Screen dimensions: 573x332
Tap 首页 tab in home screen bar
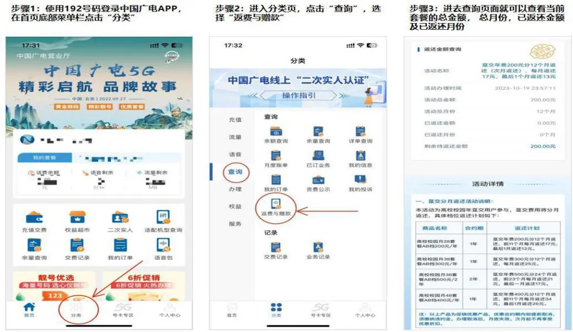point(29,310)
